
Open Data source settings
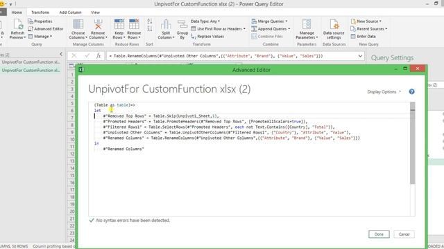pos(334,29)
